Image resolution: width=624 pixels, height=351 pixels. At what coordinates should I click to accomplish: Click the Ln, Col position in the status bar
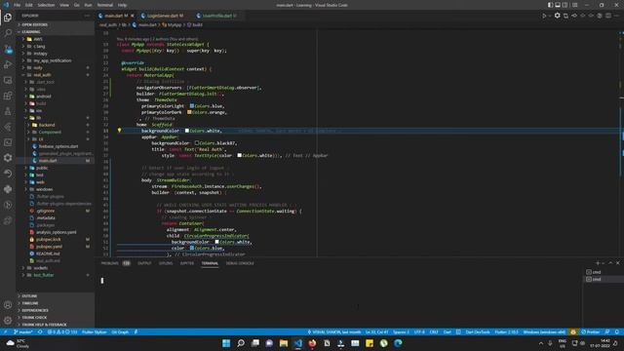(x=377, y=331)
